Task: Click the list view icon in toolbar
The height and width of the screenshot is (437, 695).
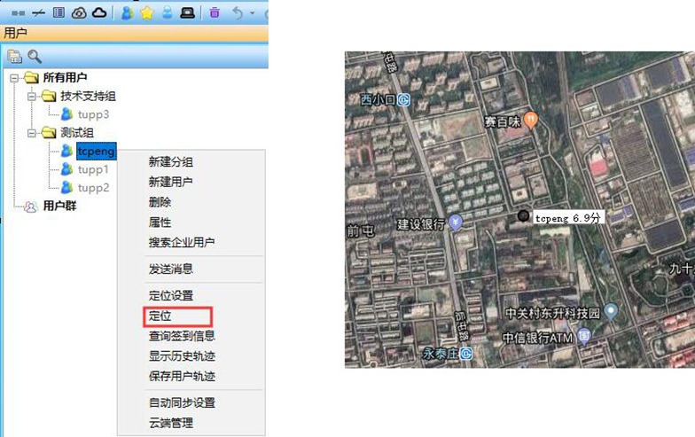Action: pos(59,12)
